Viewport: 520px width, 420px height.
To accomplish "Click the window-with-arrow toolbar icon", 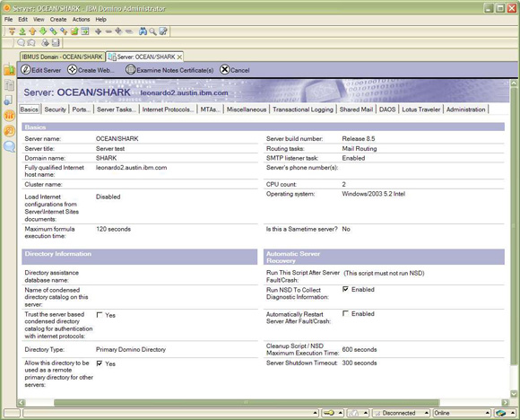I will pyautogui.click(x=85, y=31).
